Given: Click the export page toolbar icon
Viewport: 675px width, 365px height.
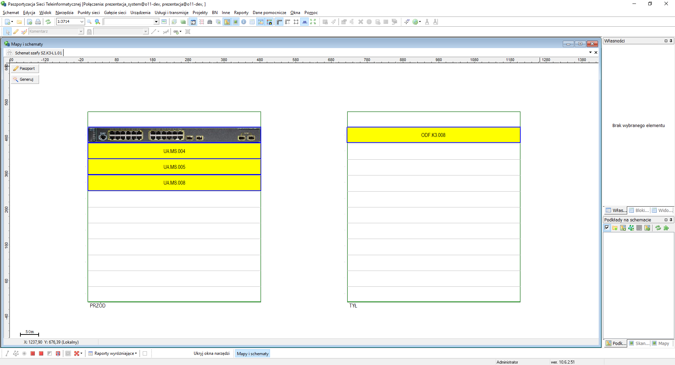Looking at the screenshot, I should coord(30,22).
